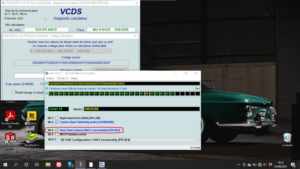Switch to the VCDS taskbar icon
The image size is (300, 169).
click(x=80, y=164)
